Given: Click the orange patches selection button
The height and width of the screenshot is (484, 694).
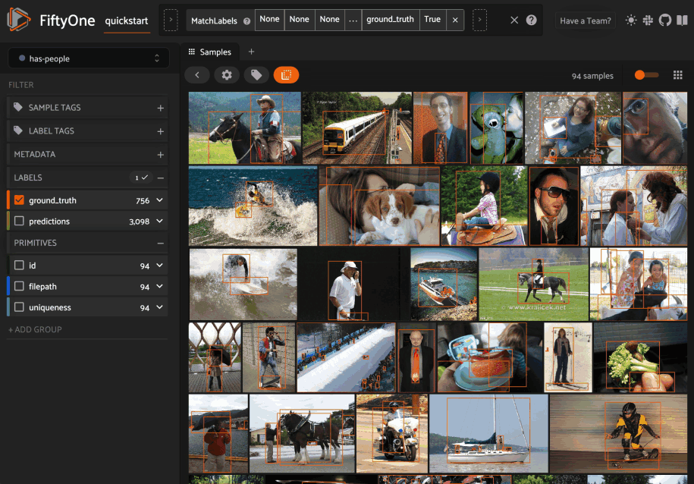Looking at the screenshot, I should pyautogui.click(x=287, y=75).
